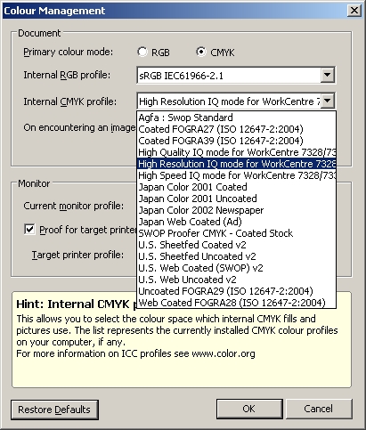
Task: Select Uncoated FOGRA29 (ISO 12647-2:2004)
Action: click(236, 291)
